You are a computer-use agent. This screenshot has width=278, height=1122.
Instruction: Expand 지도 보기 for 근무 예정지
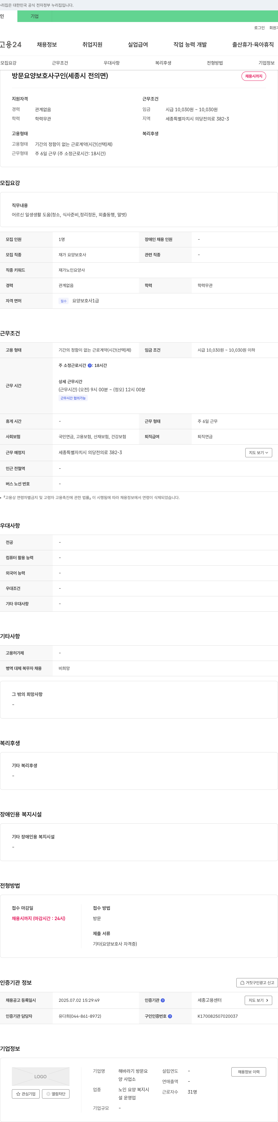[x=258, y=453]
